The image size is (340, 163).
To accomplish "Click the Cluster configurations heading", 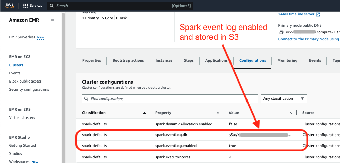I will tap(107, 82).
